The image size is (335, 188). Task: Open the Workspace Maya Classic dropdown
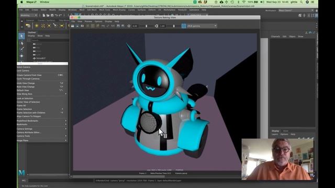[x=296, y=10]
